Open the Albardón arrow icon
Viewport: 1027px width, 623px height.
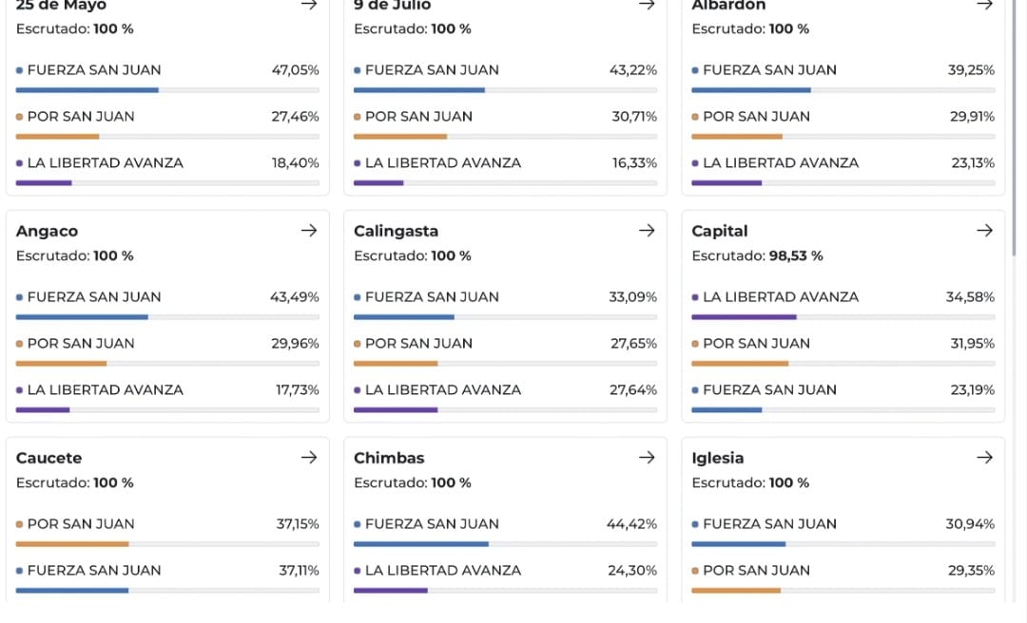pos(985,5)
